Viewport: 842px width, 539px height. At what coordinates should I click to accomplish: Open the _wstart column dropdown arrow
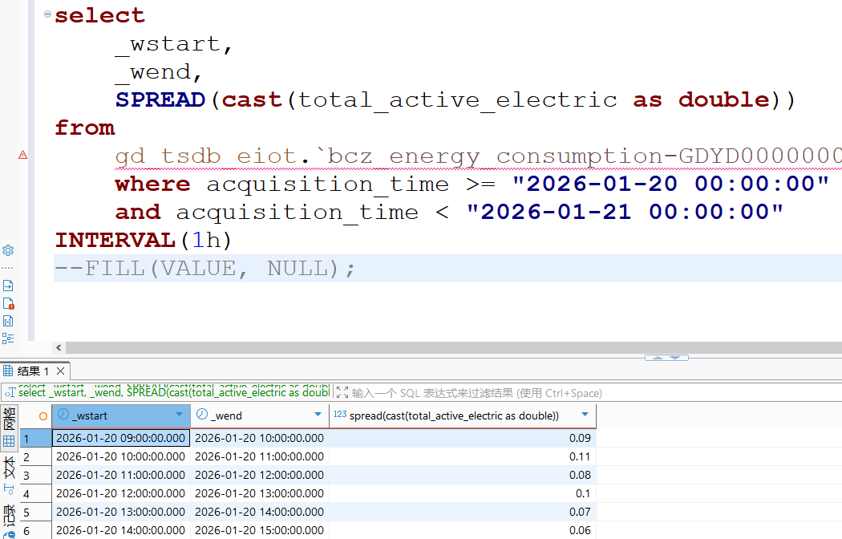[179, 415]
